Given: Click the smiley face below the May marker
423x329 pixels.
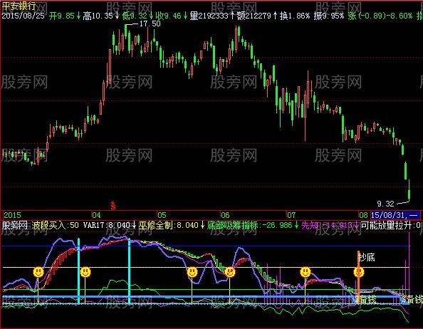Looking at the screenshot, I should [192, 272].
